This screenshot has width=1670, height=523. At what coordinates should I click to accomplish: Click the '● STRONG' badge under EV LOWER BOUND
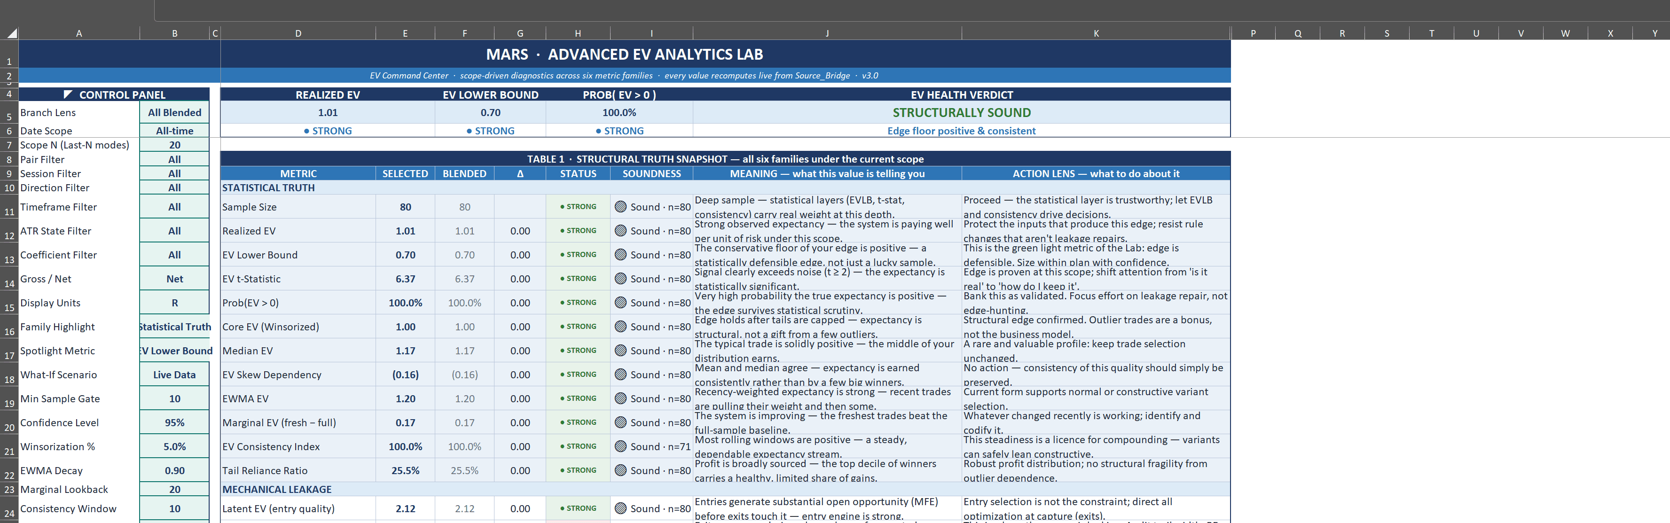coord(491,131)
